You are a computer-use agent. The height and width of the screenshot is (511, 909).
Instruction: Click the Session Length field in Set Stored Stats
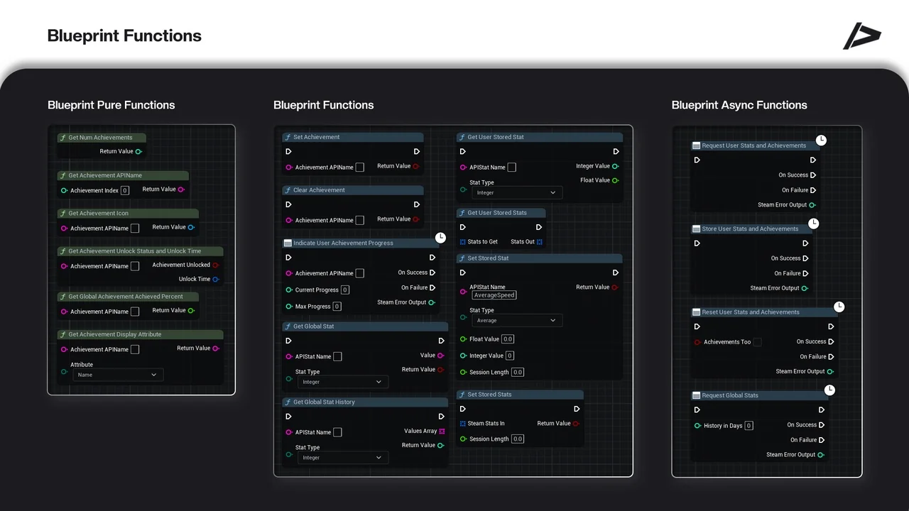518,439
